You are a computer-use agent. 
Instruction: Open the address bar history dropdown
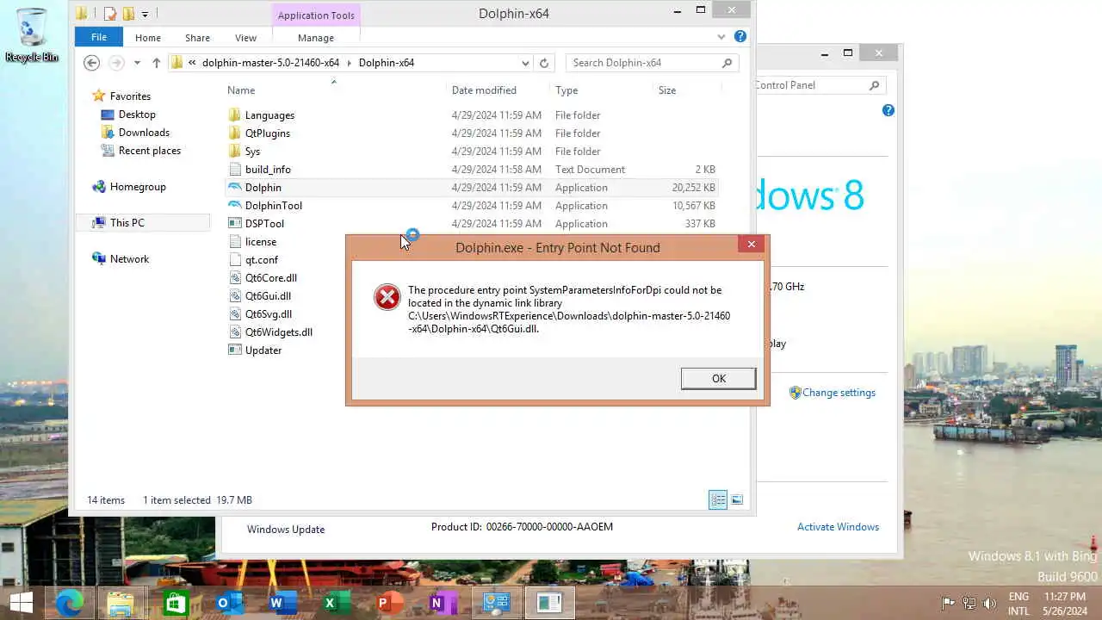pos(525,63)
